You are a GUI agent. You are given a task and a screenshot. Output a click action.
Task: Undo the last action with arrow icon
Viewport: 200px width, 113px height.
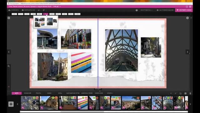click(39, 10)
